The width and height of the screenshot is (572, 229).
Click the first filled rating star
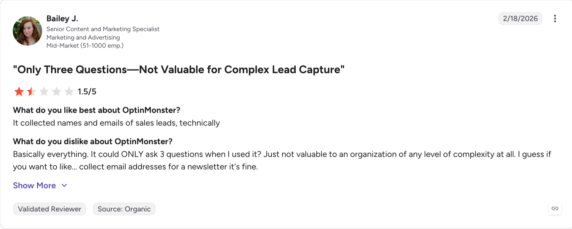(19, 92)
